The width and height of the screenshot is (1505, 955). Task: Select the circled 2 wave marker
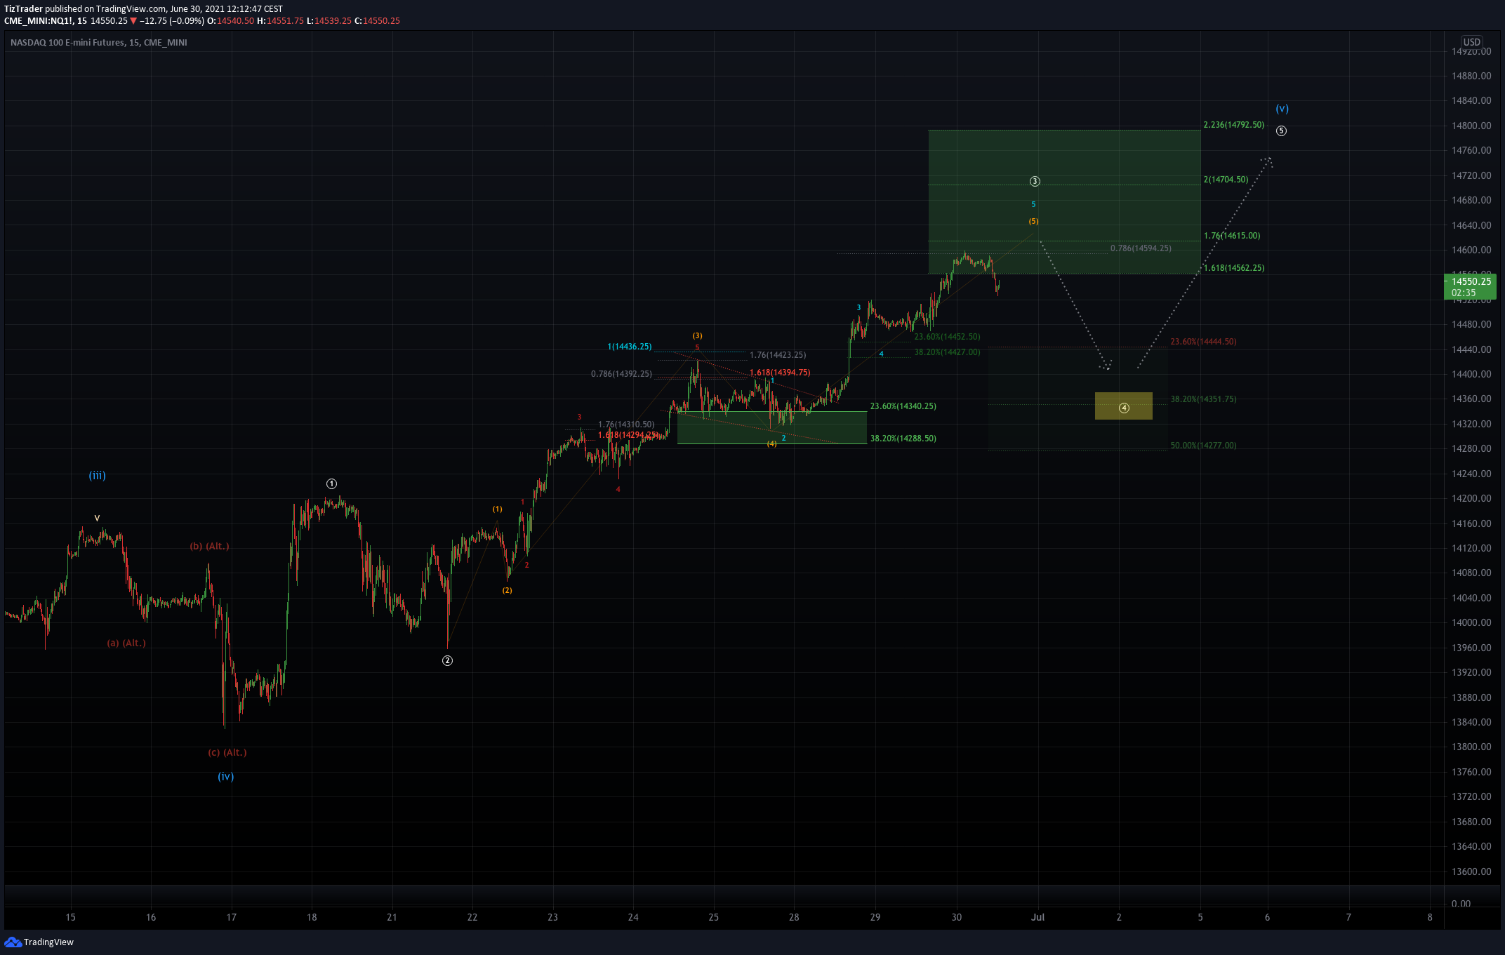447,660
